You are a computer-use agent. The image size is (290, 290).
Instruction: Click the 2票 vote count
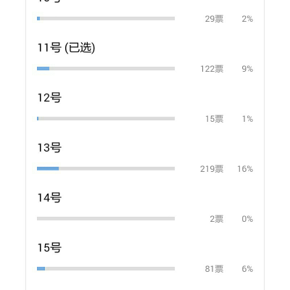[x=217, y=219]
